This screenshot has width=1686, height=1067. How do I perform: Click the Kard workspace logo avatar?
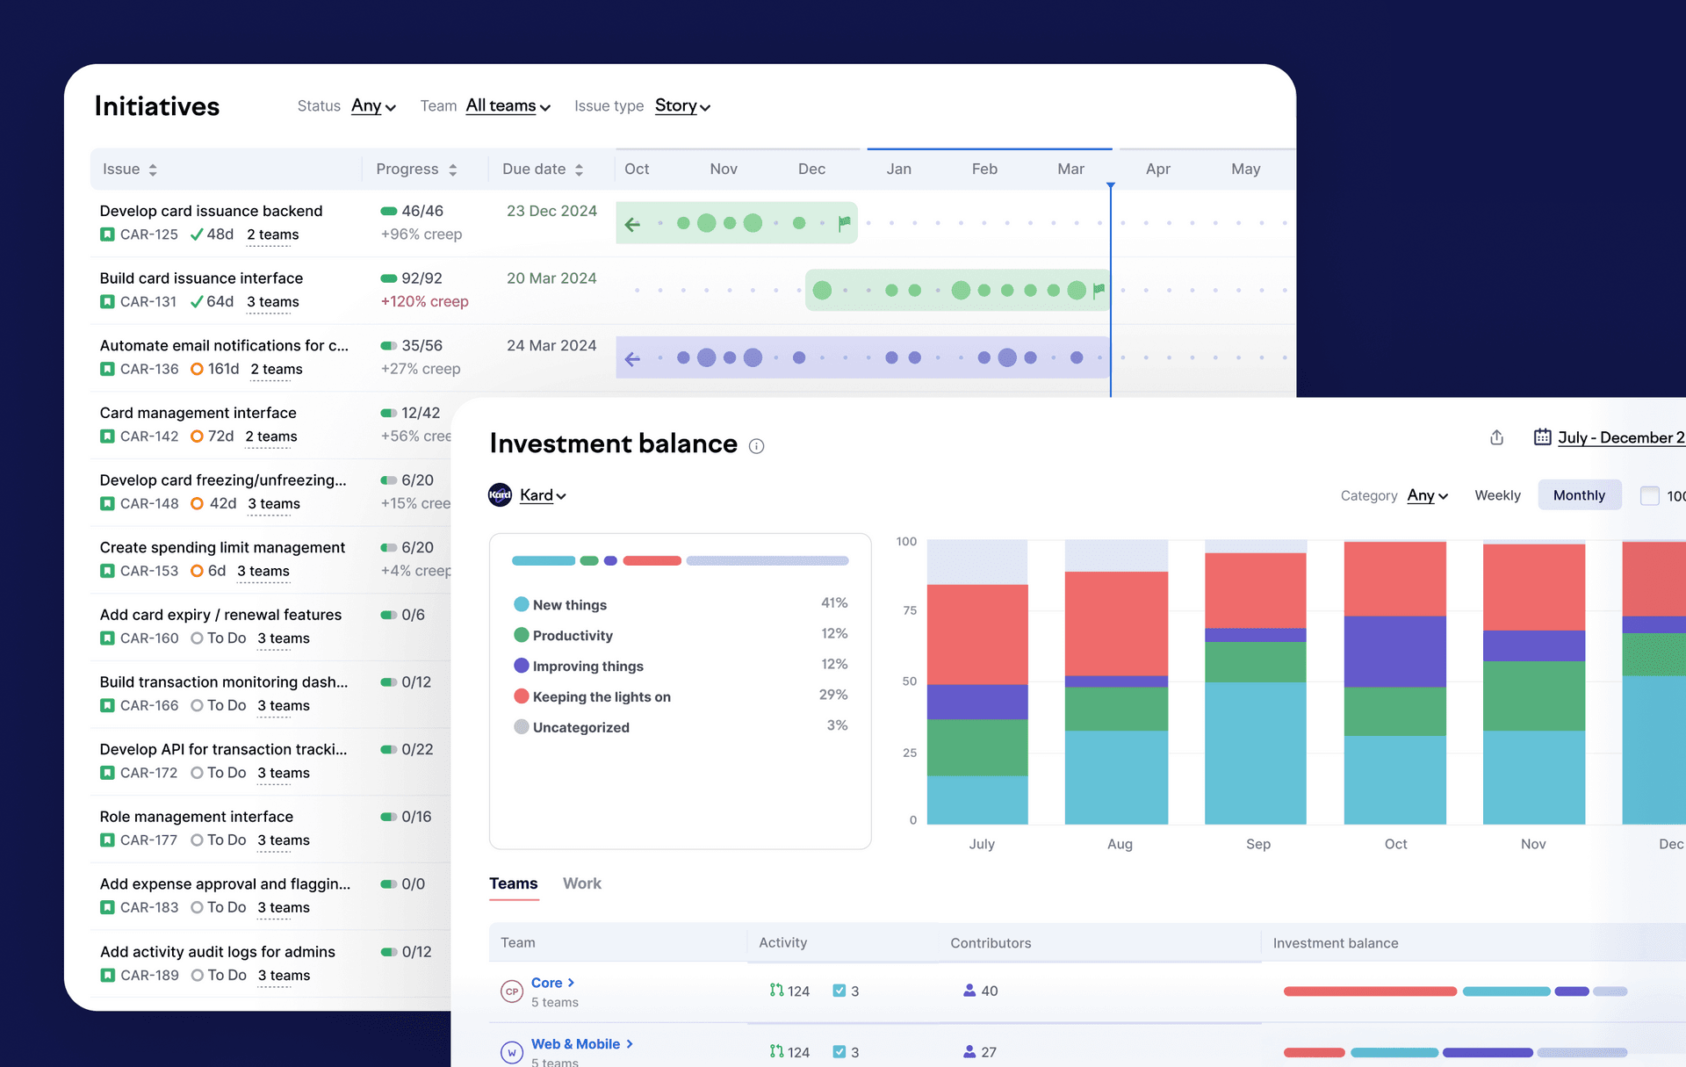(500, 495)
